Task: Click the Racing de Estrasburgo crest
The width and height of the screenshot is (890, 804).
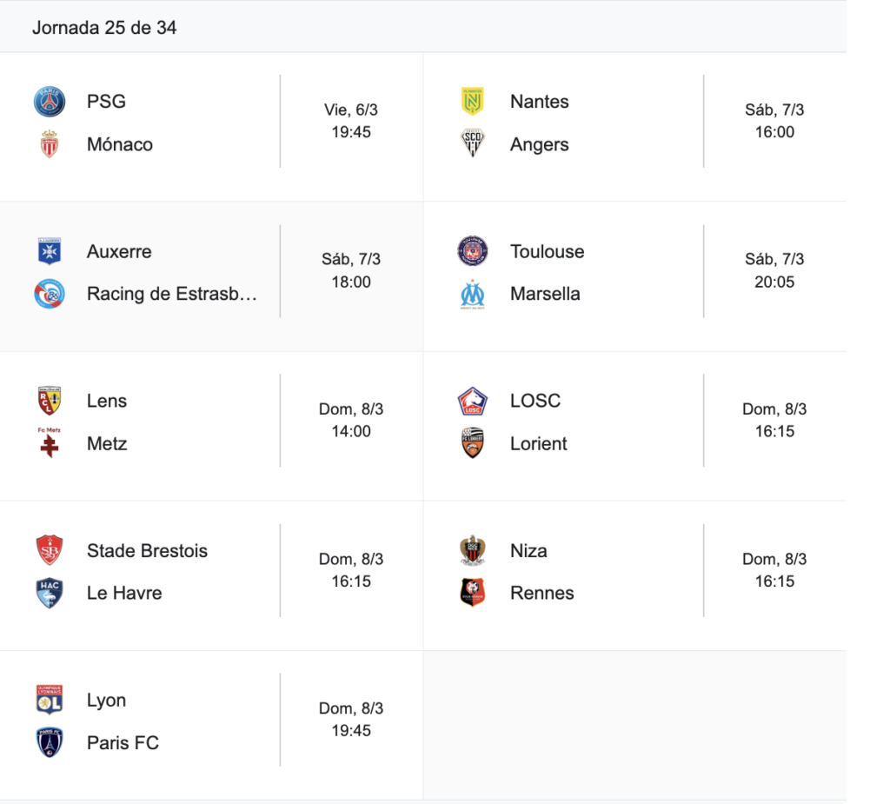Action: tap(50, 294)
